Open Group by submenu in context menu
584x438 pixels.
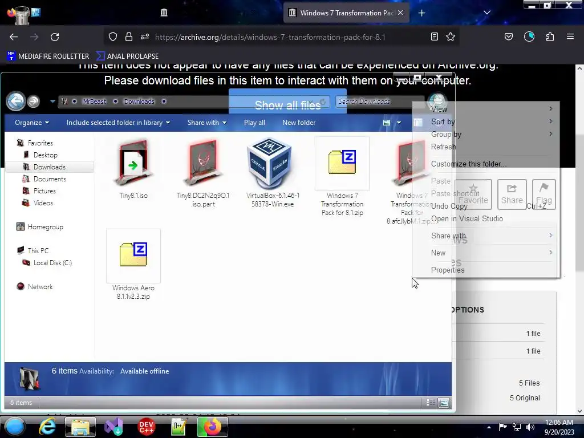point(485,135)
